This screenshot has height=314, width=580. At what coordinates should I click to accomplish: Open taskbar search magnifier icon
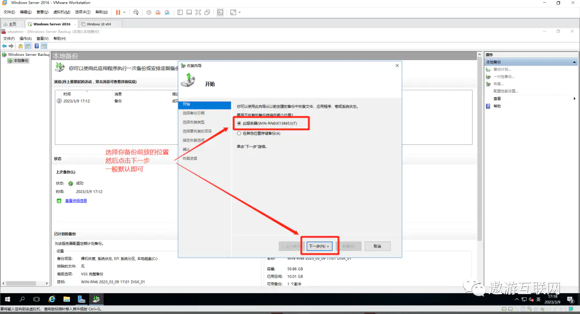click(x=22, y=299)
